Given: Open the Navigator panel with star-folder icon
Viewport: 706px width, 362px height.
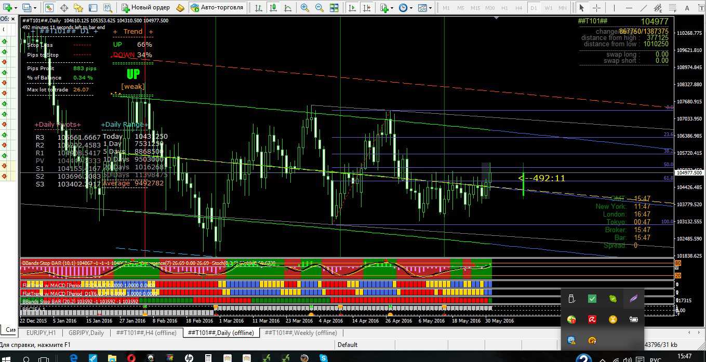Looking at the screenshot, I should (78, 8).
